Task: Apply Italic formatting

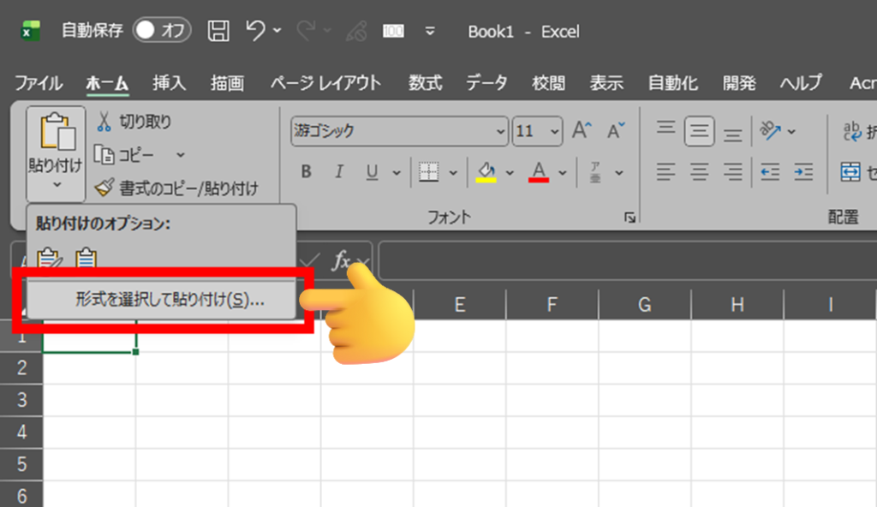Action: [x=338, y=172]
